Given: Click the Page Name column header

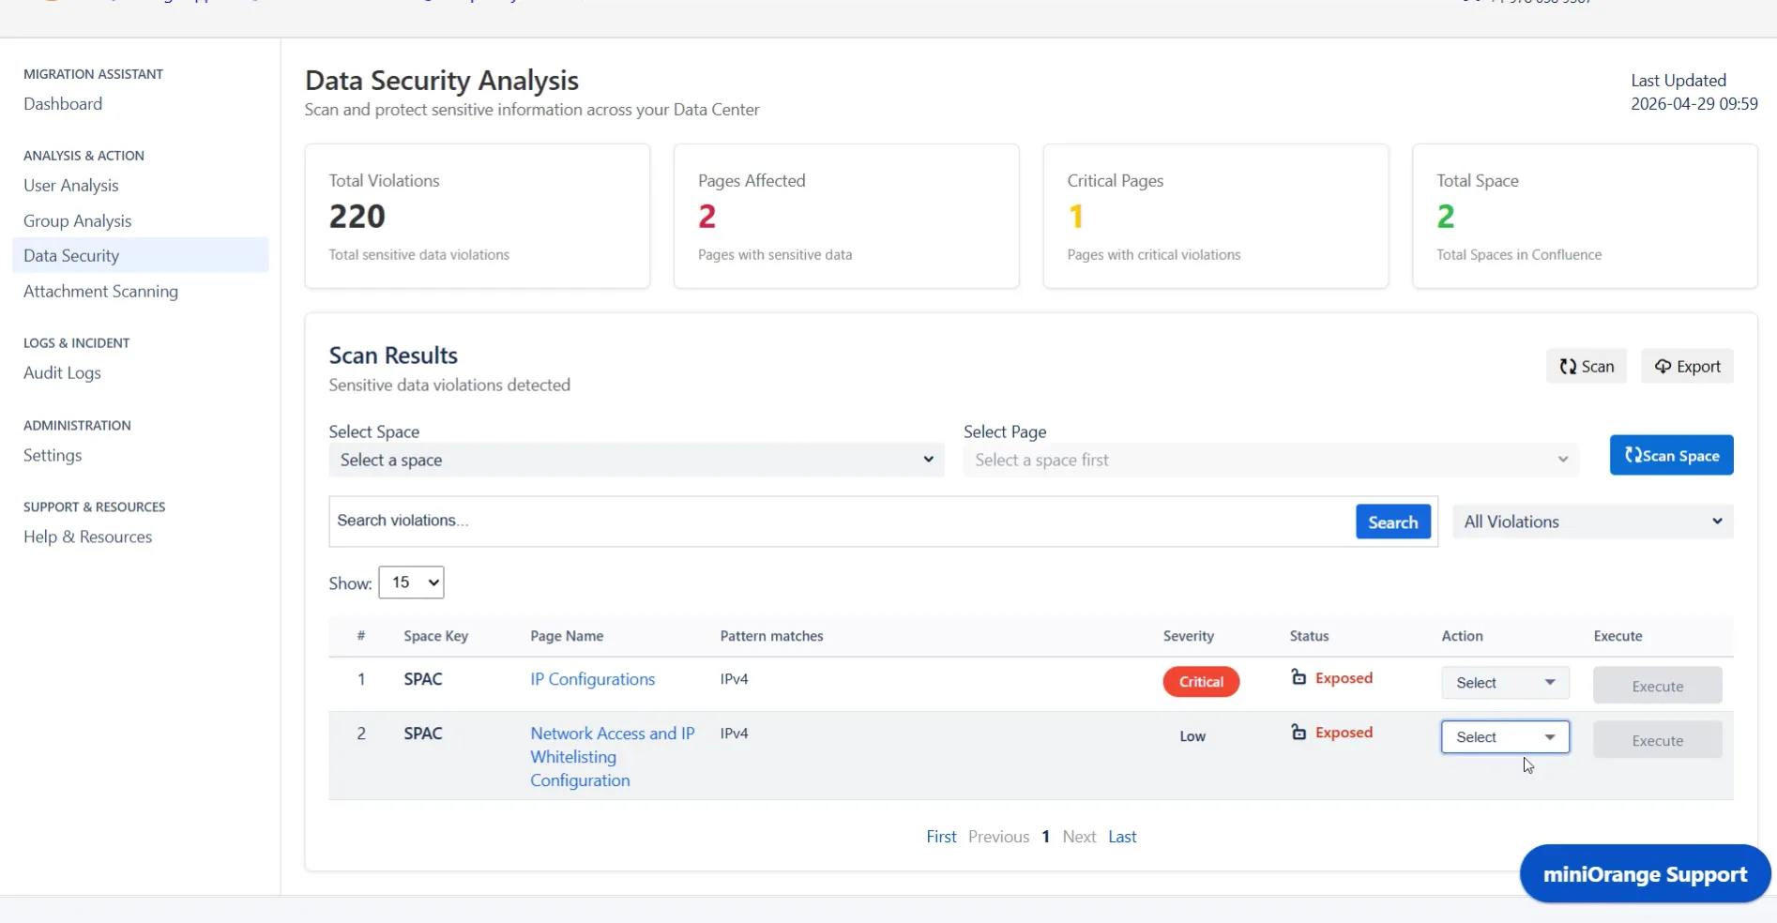Looking at the screenshot, I should click(x=567, y=636).
